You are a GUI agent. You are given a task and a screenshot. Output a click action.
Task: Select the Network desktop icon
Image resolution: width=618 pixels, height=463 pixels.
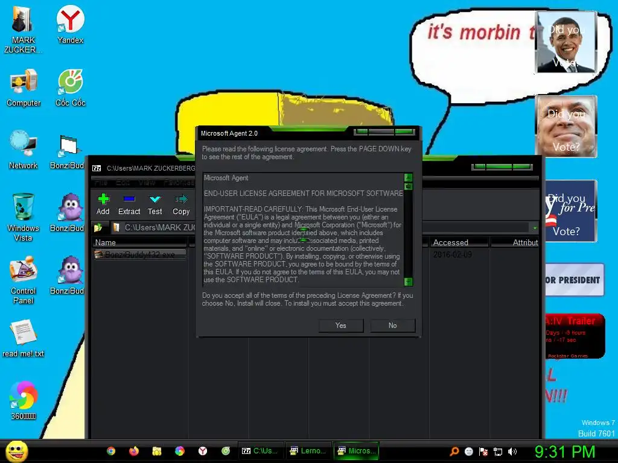(24, 150)
